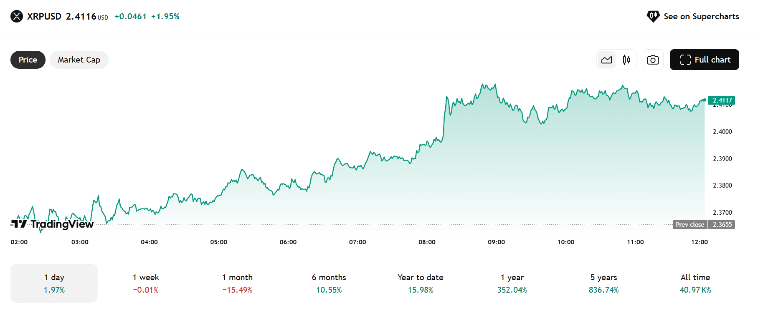This screenshot has width=758, height=321.
Task: Toggle to Market Cap view
Action: tap(79, 60)
